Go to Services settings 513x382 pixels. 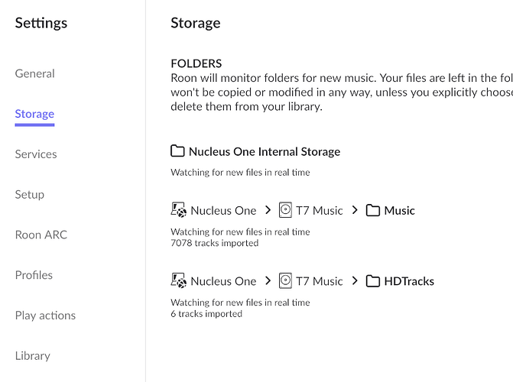click(x=36, y=154)
